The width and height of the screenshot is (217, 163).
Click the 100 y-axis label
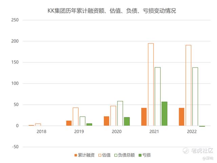pos(15,83)
